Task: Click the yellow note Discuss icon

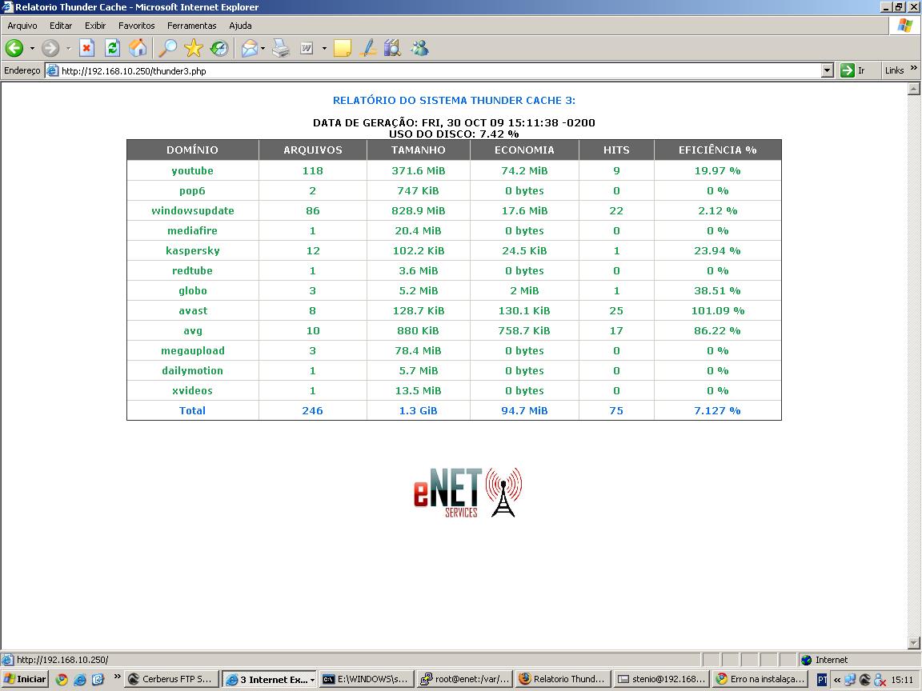Action: (343, 48)
